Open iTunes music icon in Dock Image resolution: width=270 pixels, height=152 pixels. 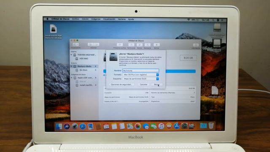pyautogui.click(x=161, y=126)
